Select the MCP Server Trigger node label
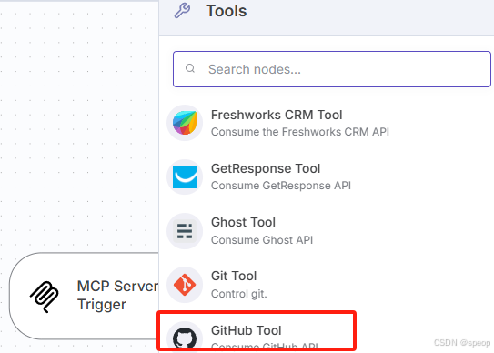The image size is (494, 353). (x=117, y=296)
